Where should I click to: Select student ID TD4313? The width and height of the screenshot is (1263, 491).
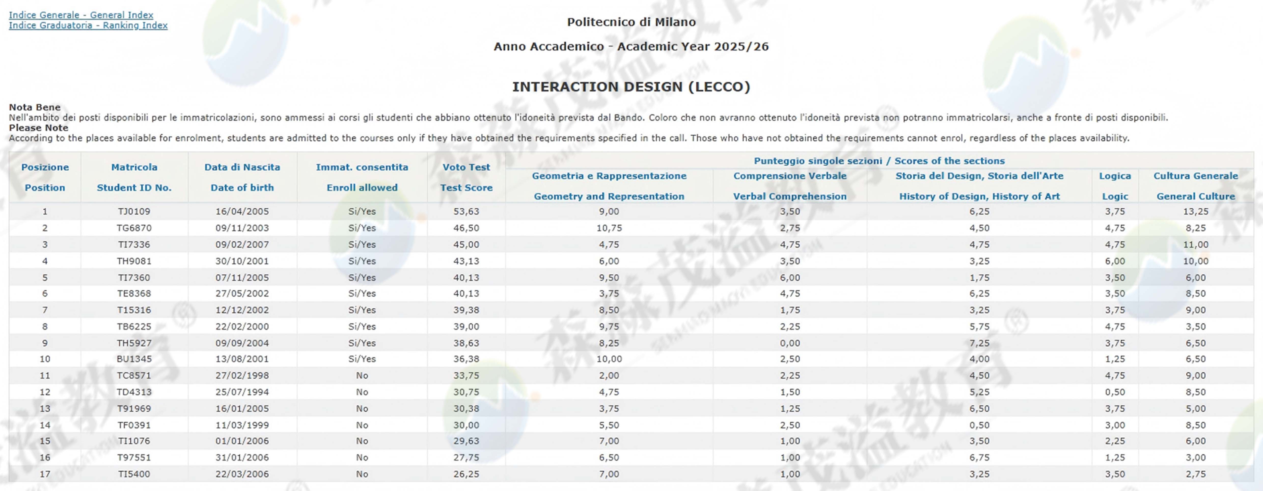pos(134,393)
